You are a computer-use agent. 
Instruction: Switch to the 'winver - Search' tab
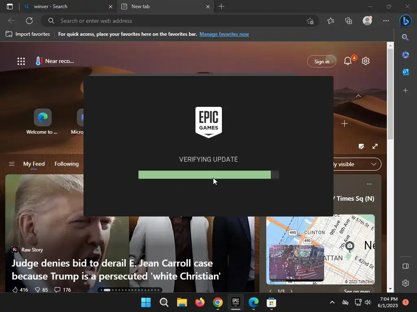click(x=68, y=6)
